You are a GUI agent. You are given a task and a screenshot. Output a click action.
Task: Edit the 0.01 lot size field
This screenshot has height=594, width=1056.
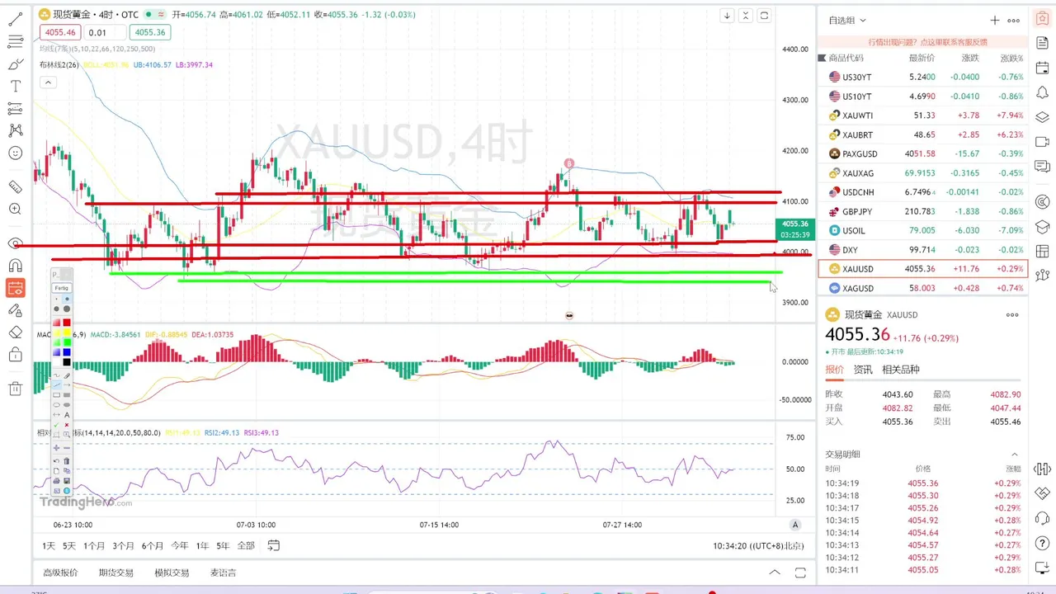point(106,32)
